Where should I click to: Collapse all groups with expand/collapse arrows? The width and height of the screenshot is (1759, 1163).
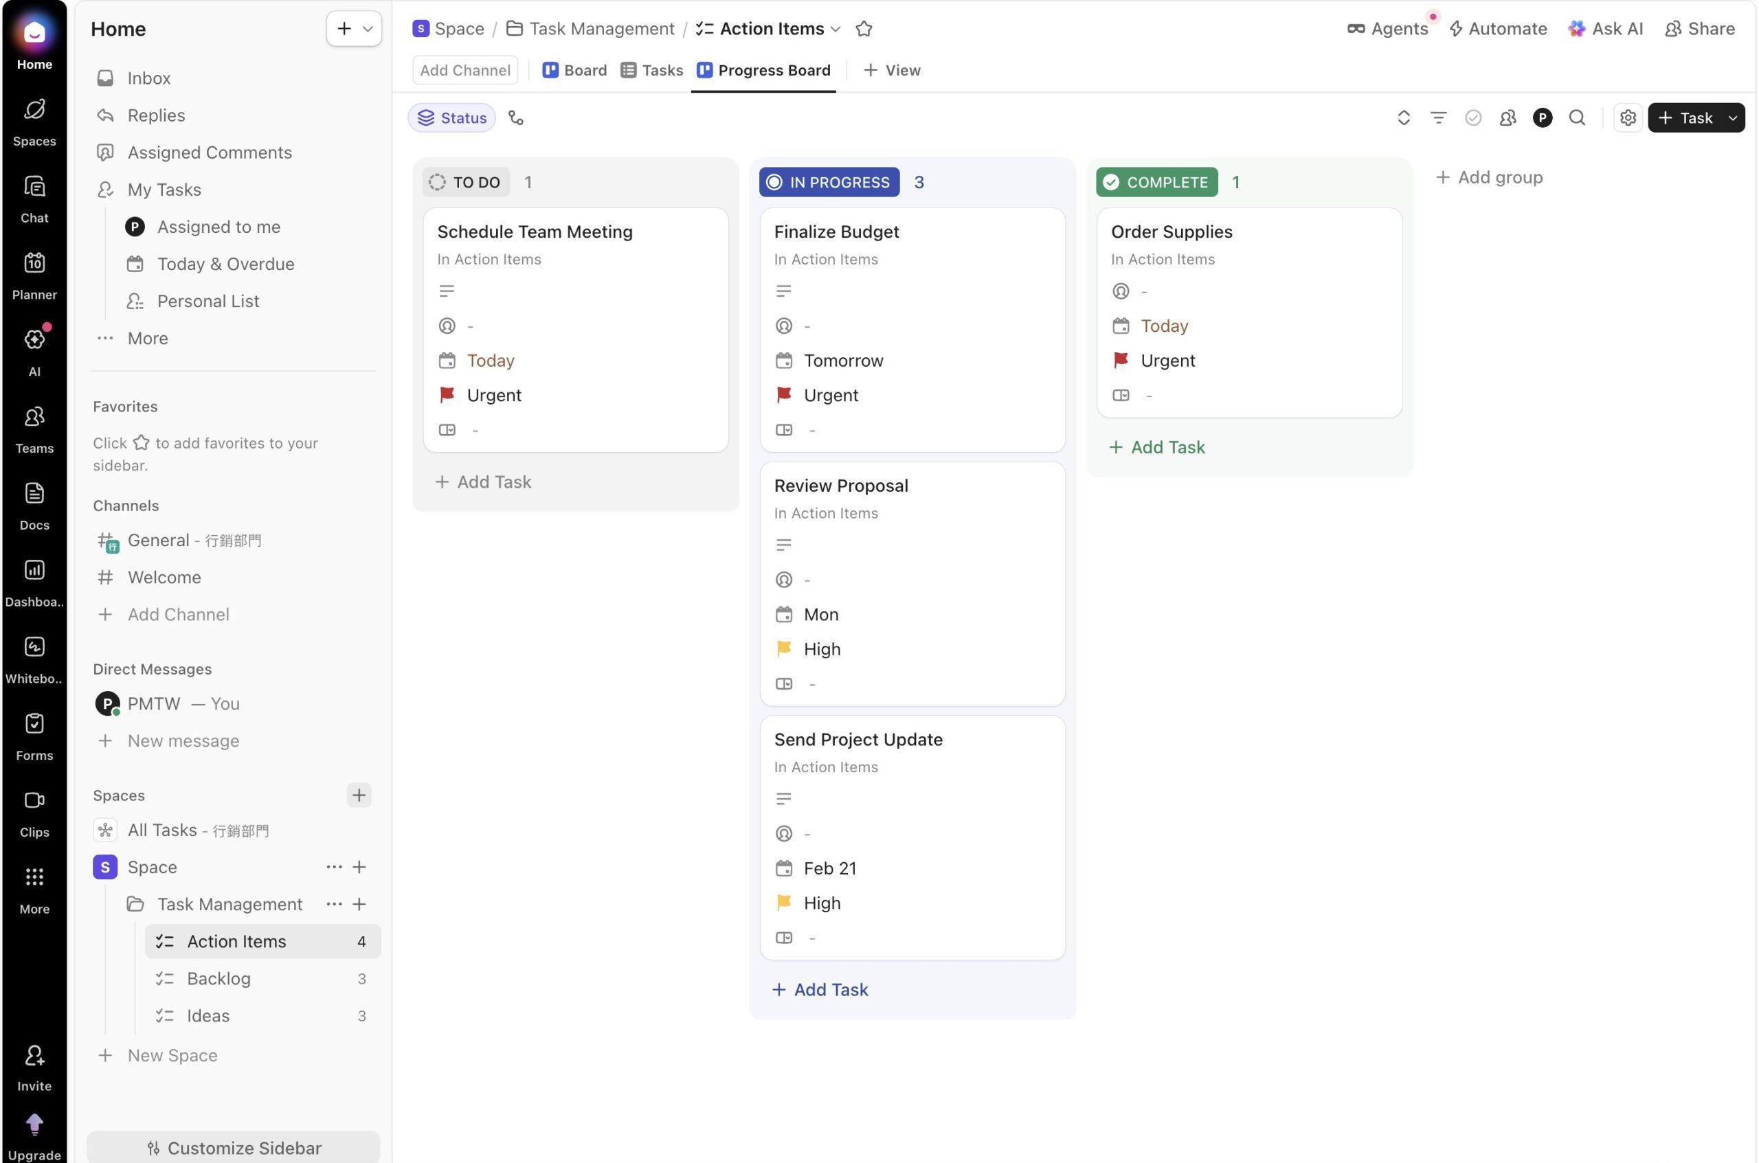[x=1403, y=117]
